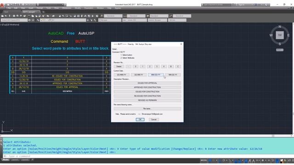The width and height of the screenshot is (294, 165).
Task: Click the Undo arrow in the toolbar
Action: 48,16
